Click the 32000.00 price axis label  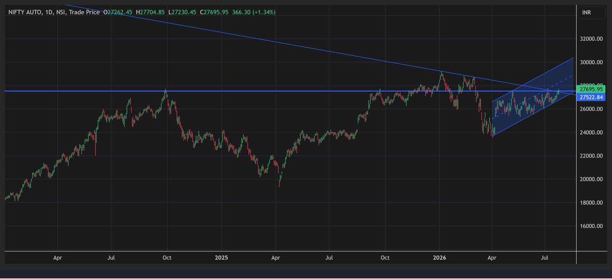point(592,39)
